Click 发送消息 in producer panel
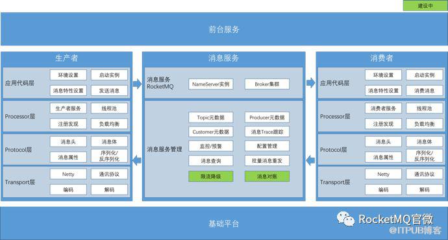The image size is (448, 240). click(109, 90)
